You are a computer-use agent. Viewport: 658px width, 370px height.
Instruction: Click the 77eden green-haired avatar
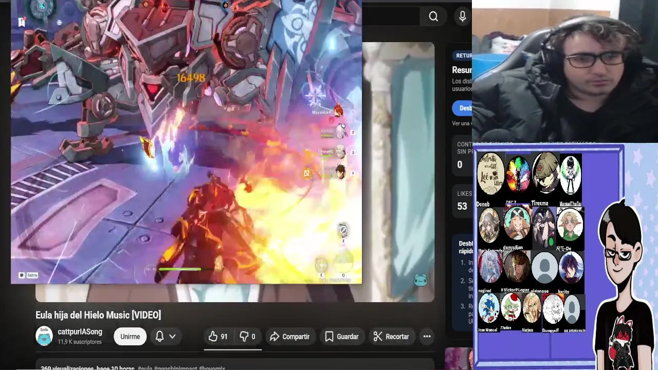tap(510, 307)
